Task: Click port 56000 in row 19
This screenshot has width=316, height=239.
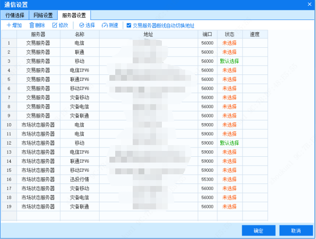Action: tap(208, 206)
